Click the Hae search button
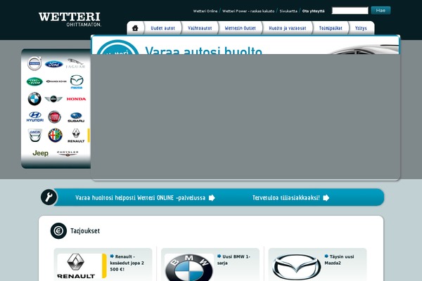This screenshot has height=281, width=422. pyautogui.click(x=381, y=11)
